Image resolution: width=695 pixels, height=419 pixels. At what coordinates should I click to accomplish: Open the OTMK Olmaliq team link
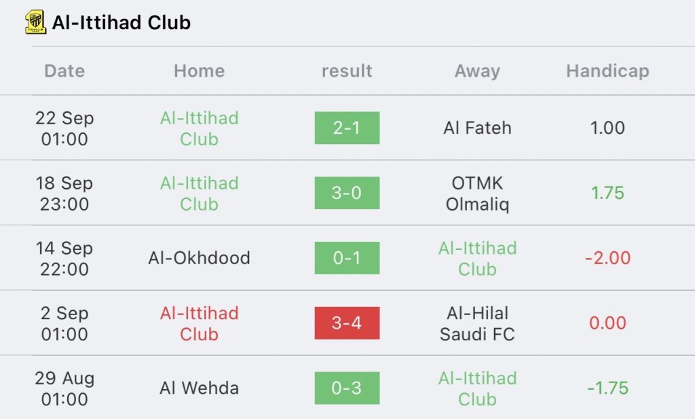coord(477,193)
